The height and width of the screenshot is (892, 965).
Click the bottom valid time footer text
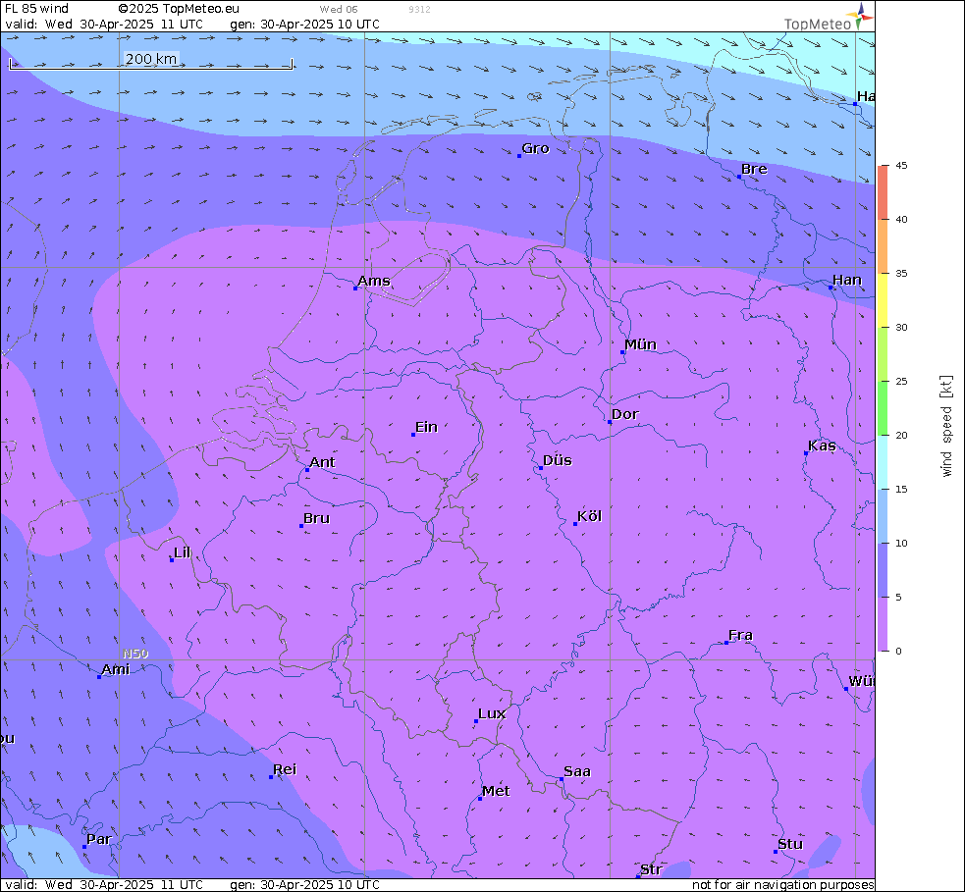104,884
